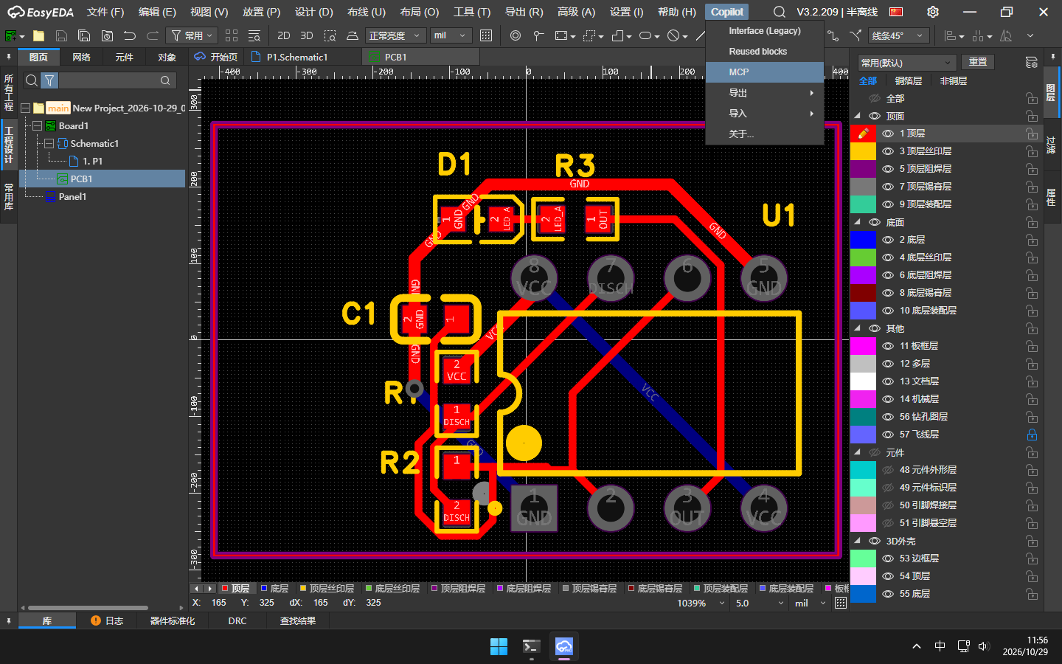Open the 正常亮度 brightness dropdown

click(396, 35)
